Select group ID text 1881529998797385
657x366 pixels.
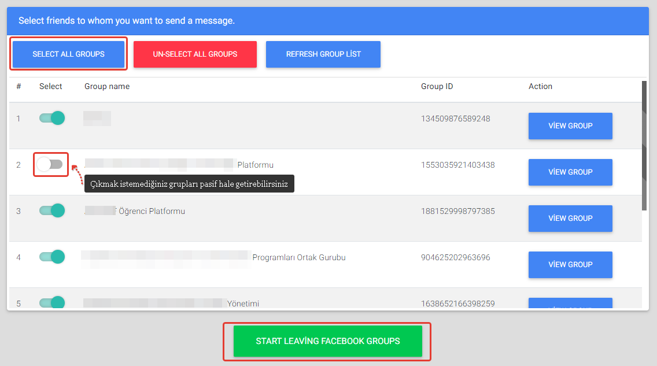pyautogui.click(x=457, y=211)
